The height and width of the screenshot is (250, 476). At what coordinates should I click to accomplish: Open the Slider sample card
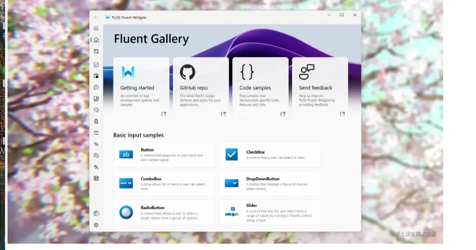point(270,213)
